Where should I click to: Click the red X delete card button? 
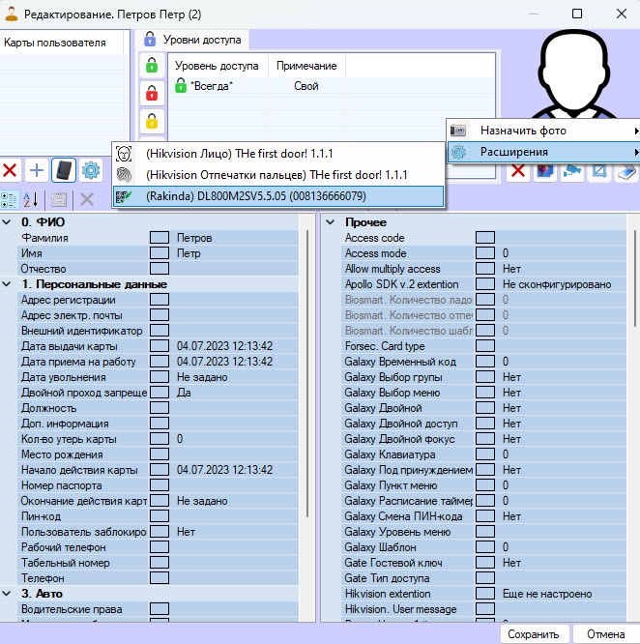coord(11,171)
